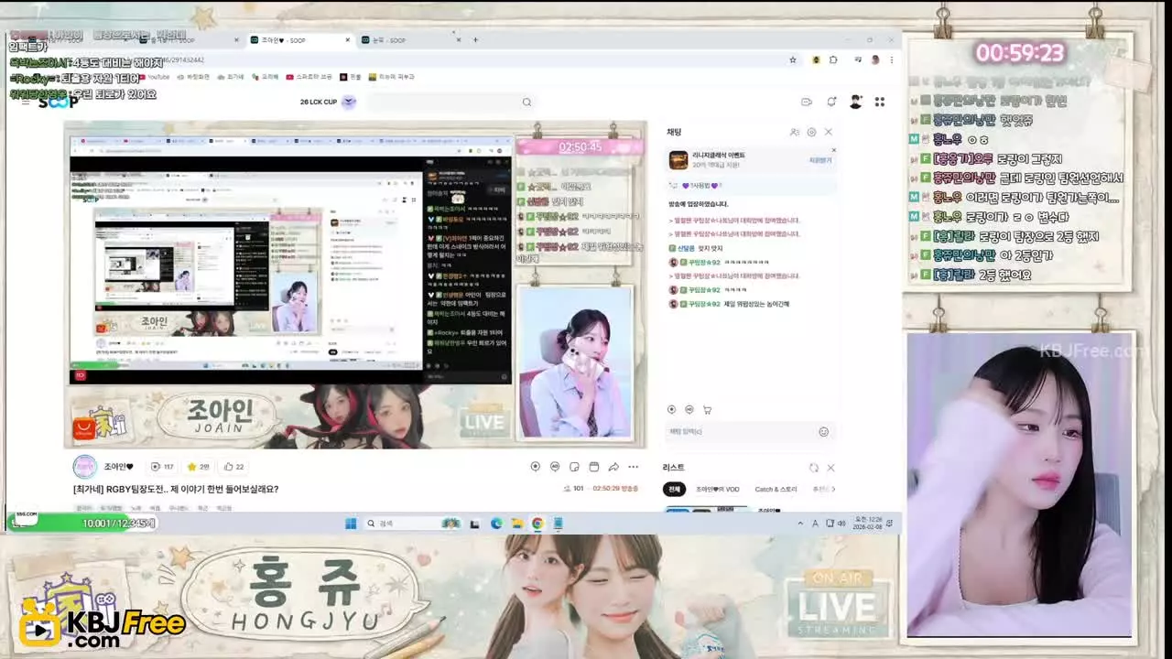The width and height of the screenshot is (1172, 659).
Task: Open the chat participants list icon
Action: [795, 133]
